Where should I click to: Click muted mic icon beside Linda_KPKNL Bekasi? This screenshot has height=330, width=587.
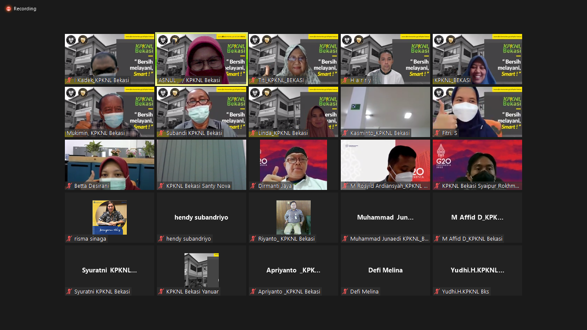click(x=254, y=133)
